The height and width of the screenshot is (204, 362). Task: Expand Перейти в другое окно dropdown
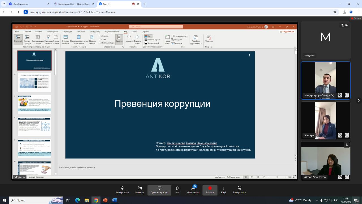click(x=196, y=40)
